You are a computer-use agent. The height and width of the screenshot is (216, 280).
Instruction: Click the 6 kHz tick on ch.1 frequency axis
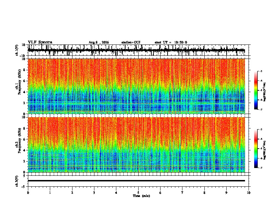pyautogui.click(x=24, y=81)
